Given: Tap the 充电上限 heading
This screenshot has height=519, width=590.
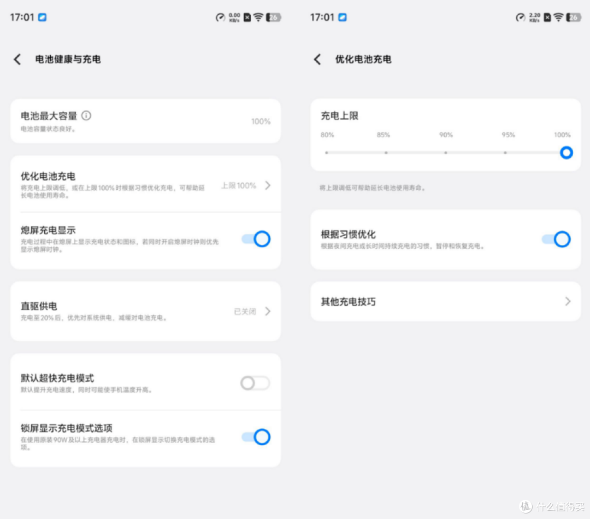Looking at the screenshot, I should 339,115.
